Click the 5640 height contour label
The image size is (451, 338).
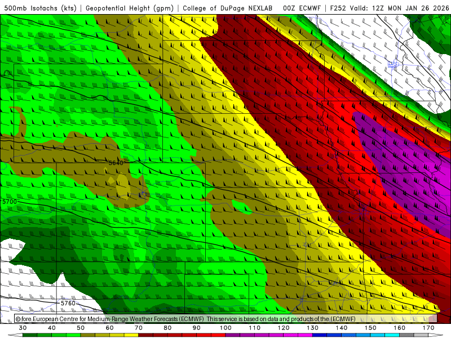coord(116,163)
